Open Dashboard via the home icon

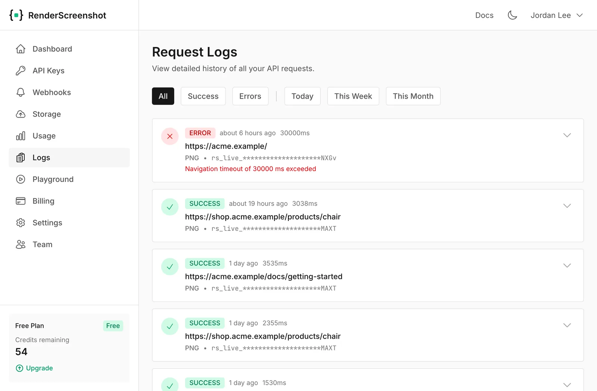21,49
